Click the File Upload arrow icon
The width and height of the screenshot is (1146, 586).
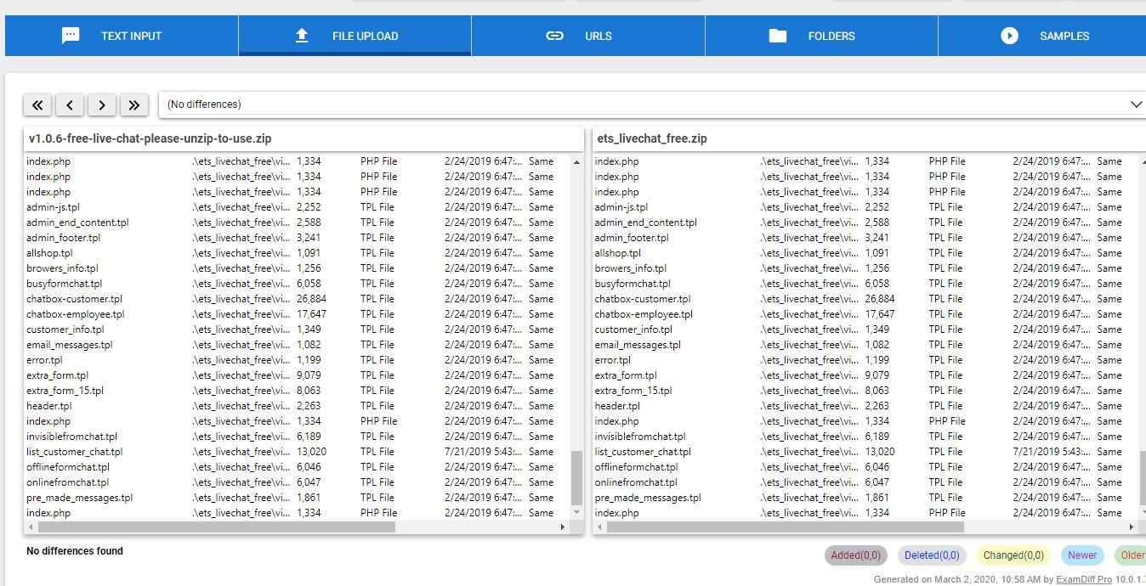pyautogui.click(x=302, y=36)
